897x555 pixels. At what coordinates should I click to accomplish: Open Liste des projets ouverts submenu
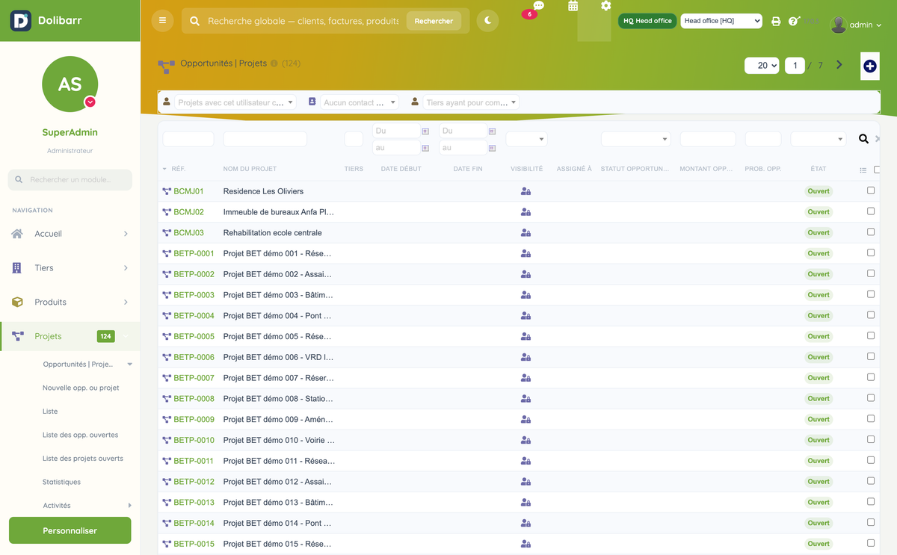coord(83,459)
